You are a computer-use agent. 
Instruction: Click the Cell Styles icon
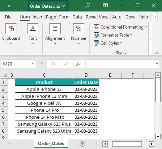point(97,43)
